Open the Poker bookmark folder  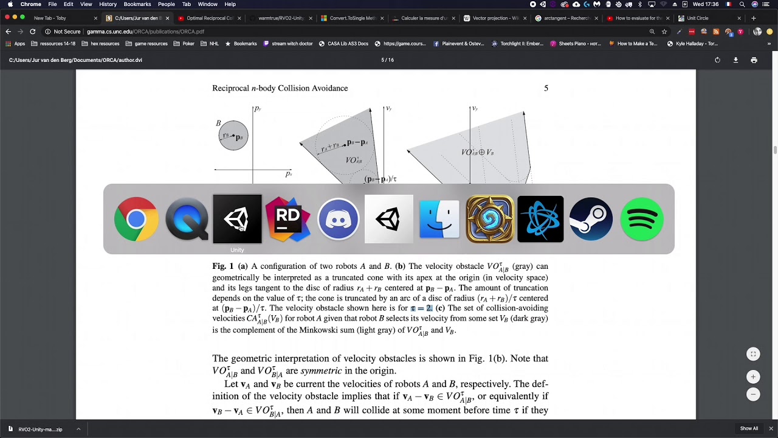pyautogui.click(x=184, y=44)
